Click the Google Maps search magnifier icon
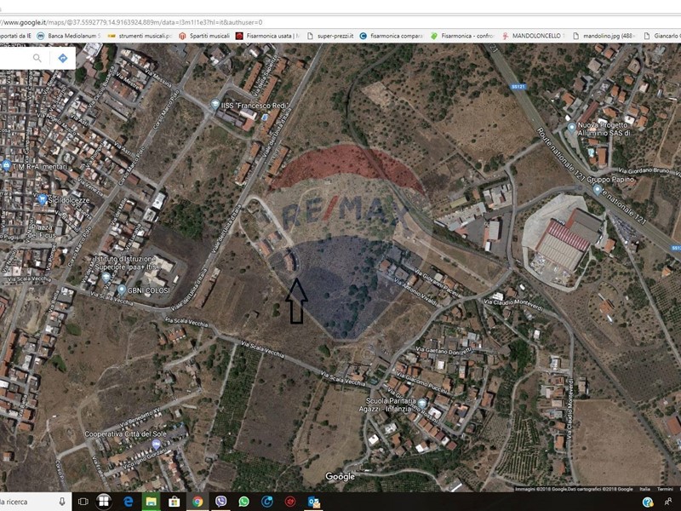The width and height of the screenshot is (681, 511). click(x=37, y=58)
